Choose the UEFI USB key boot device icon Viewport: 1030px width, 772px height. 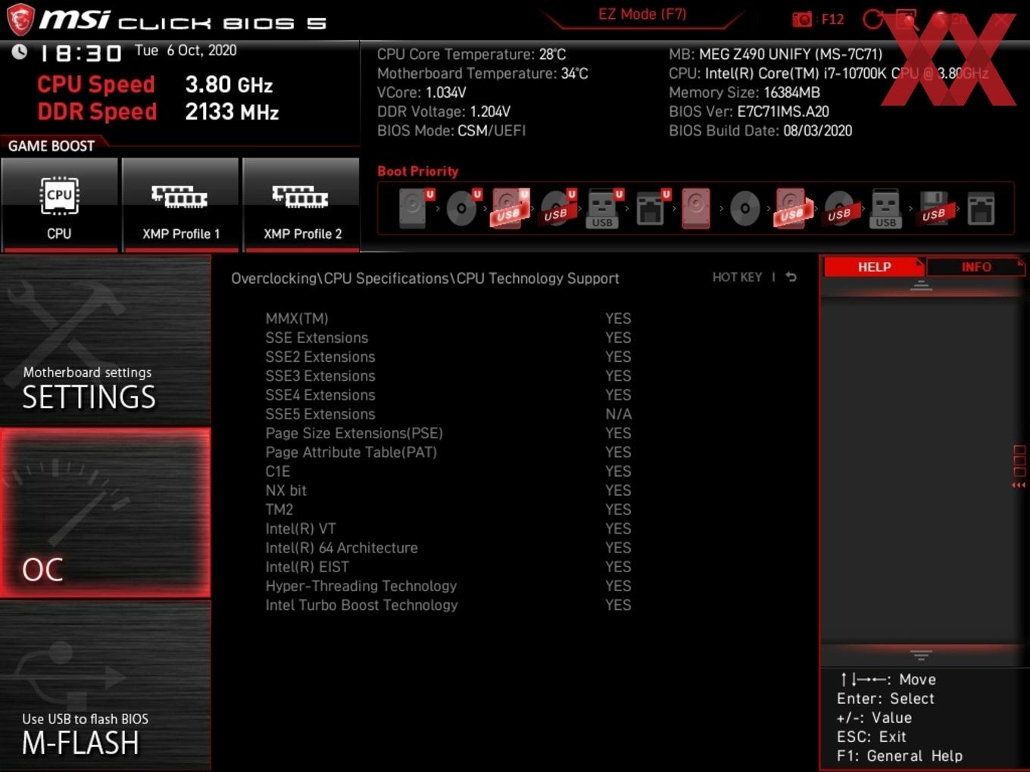[605, 208]
